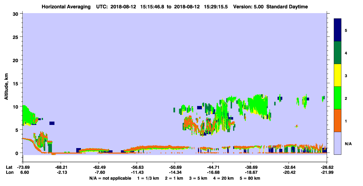Image resolution: width=363 pixels, height=186 pixels.
Task: Click the y-axis tick label 20
Action: [16, 60]
